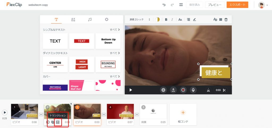Open the globe stock media icon

(163, 90)
